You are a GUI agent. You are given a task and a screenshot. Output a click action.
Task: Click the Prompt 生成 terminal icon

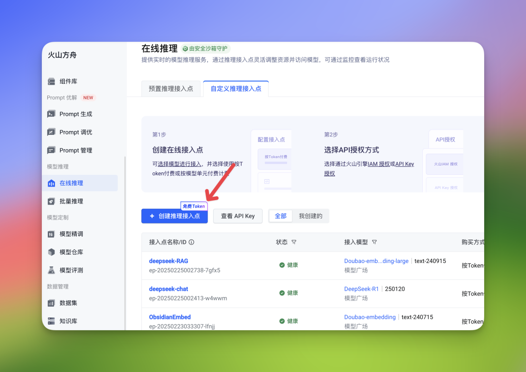(x=51, y=114)
